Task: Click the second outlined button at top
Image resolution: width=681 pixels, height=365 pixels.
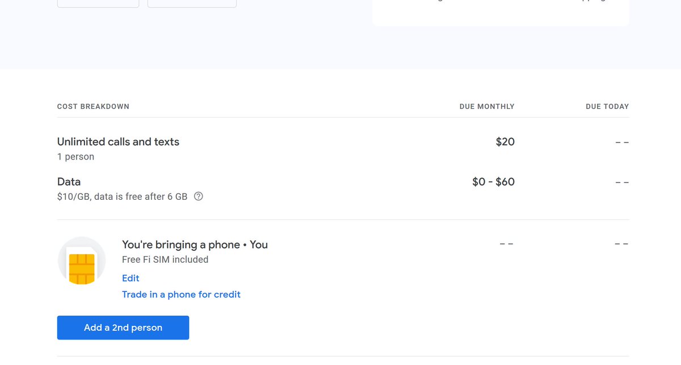Action: pyautogui.click(x=192, y=3)
